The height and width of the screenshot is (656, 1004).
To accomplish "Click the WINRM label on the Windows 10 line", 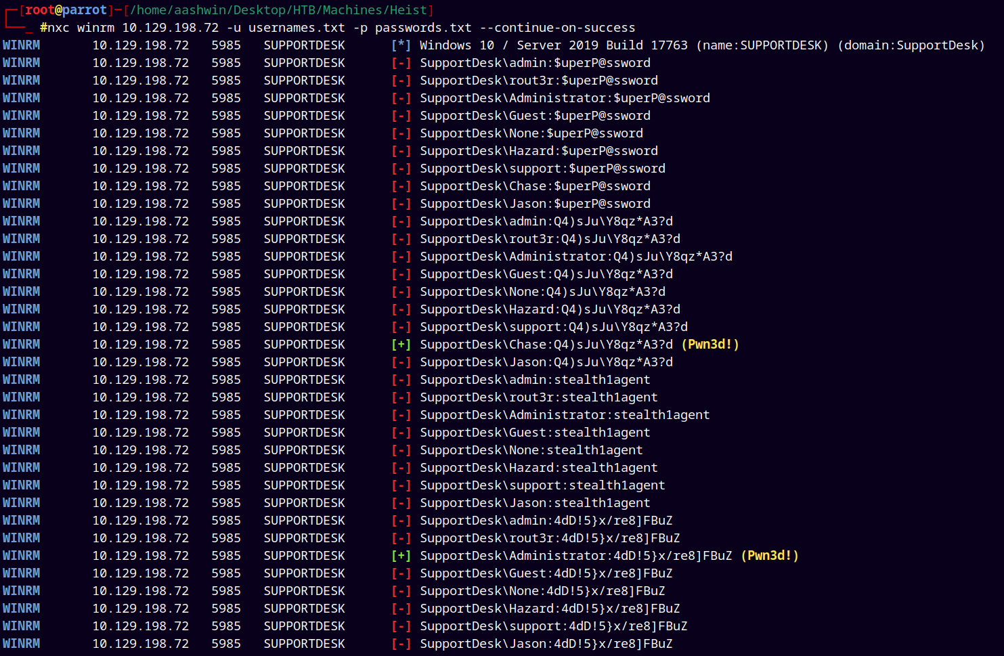I will [21, 45].
